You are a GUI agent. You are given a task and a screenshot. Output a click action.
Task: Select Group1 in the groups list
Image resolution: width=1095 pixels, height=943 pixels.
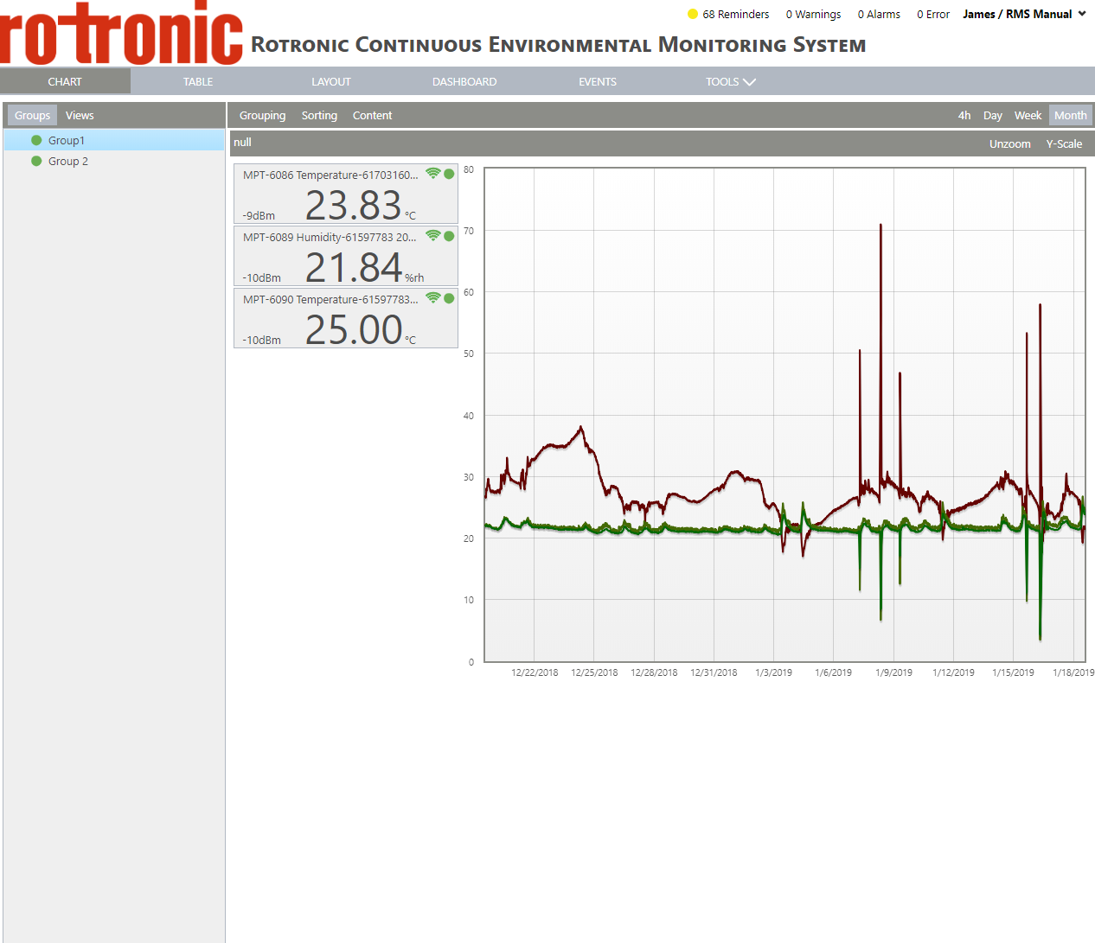tap(114, 140)
